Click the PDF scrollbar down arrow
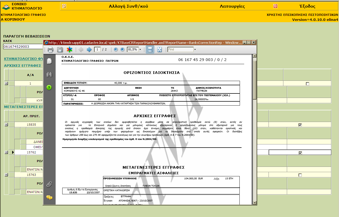 pos(255,203)
